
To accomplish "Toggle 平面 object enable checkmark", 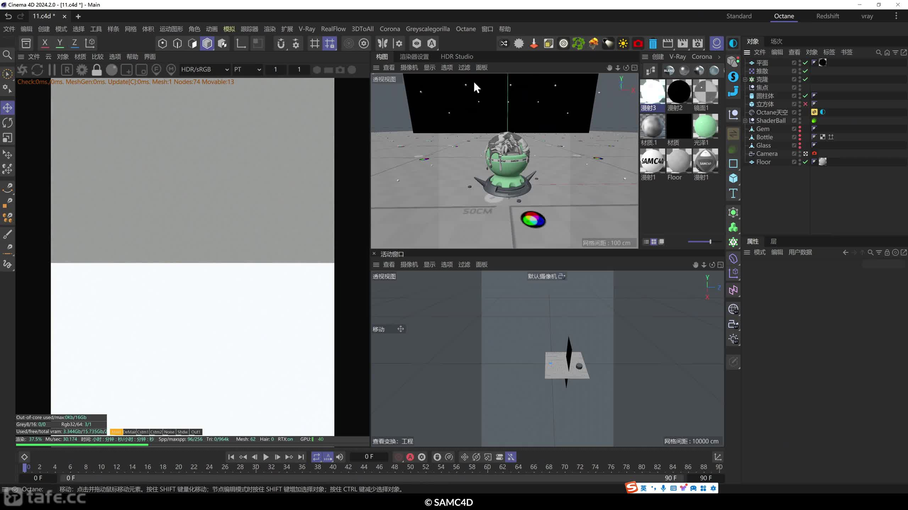I will pyautogui.click(x=805, y=63).
